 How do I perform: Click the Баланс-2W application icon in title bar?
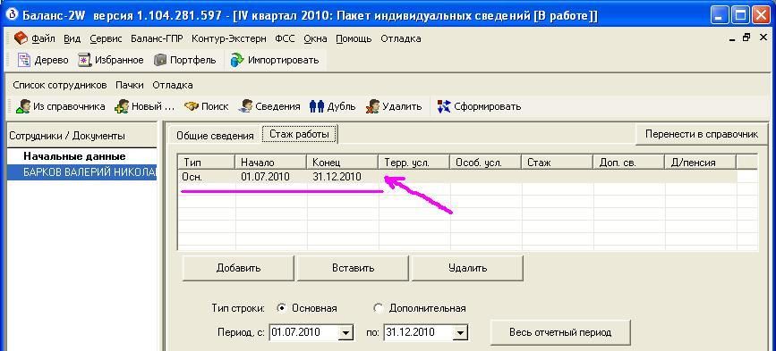coord(12,16)
